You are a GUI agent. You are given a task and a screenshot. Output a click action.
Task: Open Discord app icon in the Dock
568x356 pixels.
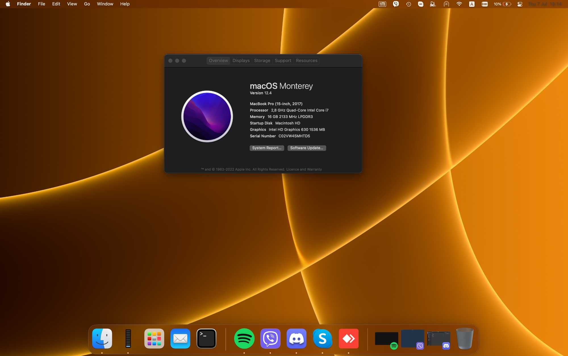[296, 338]
